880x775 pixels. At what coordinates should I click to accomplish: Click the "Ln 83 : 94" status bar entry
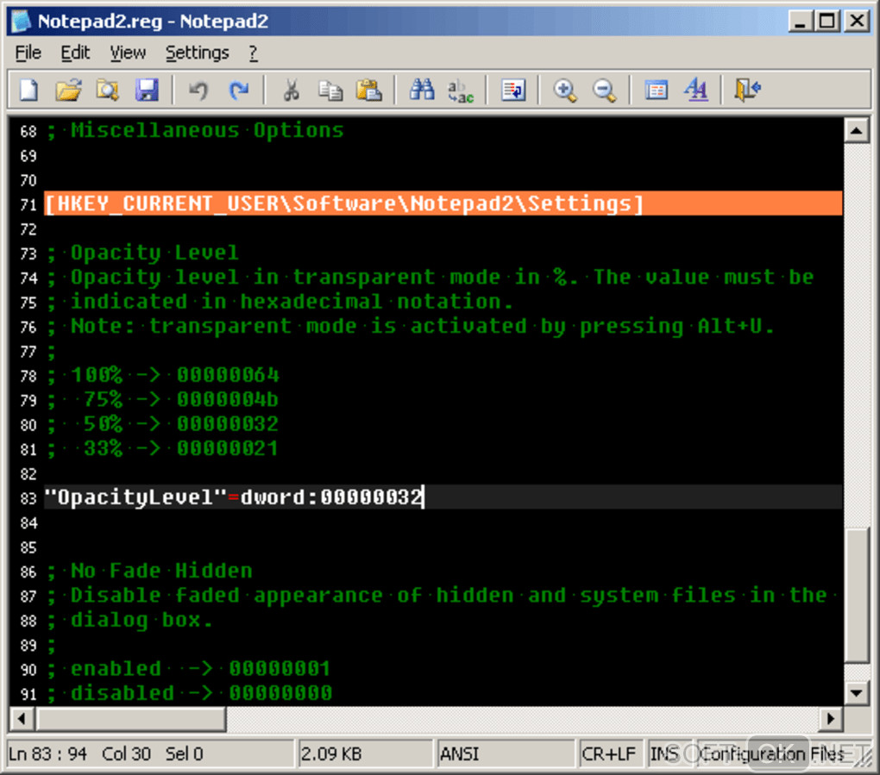47,753
